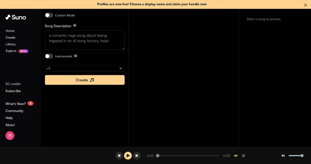This screenshot has width=311, height=164.
Task: Click the infinity loop icon in the player
Action: tap(236, 156)
